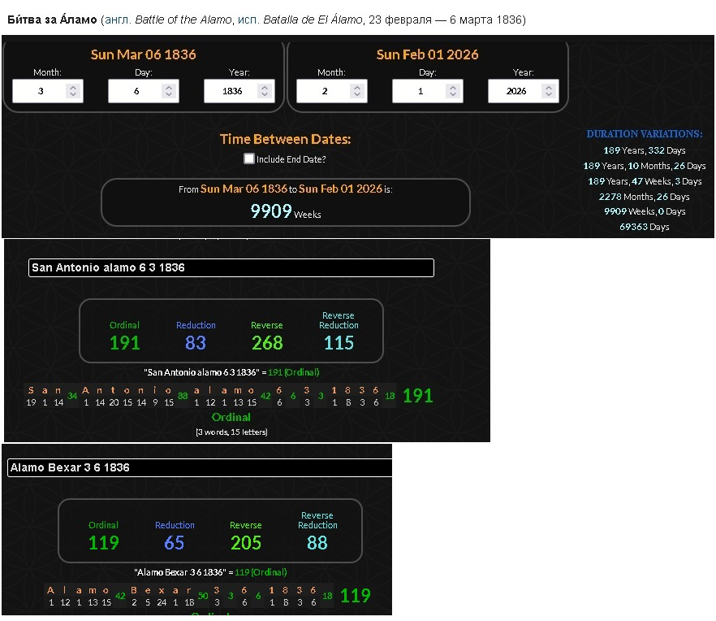The image size is (716, 621).
Task: Select Reverse cipher value 268
Action: tap(267, 343)
